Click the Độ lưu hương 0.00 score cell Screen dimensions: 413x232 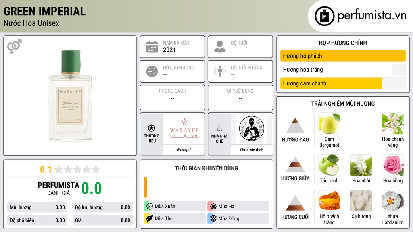point(102,207)
